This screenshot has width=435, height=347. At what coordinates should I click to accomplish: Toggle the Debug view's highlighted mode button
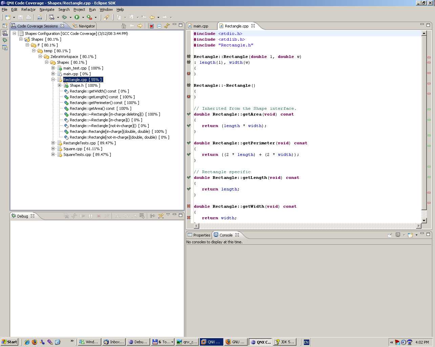click(161, 216)
